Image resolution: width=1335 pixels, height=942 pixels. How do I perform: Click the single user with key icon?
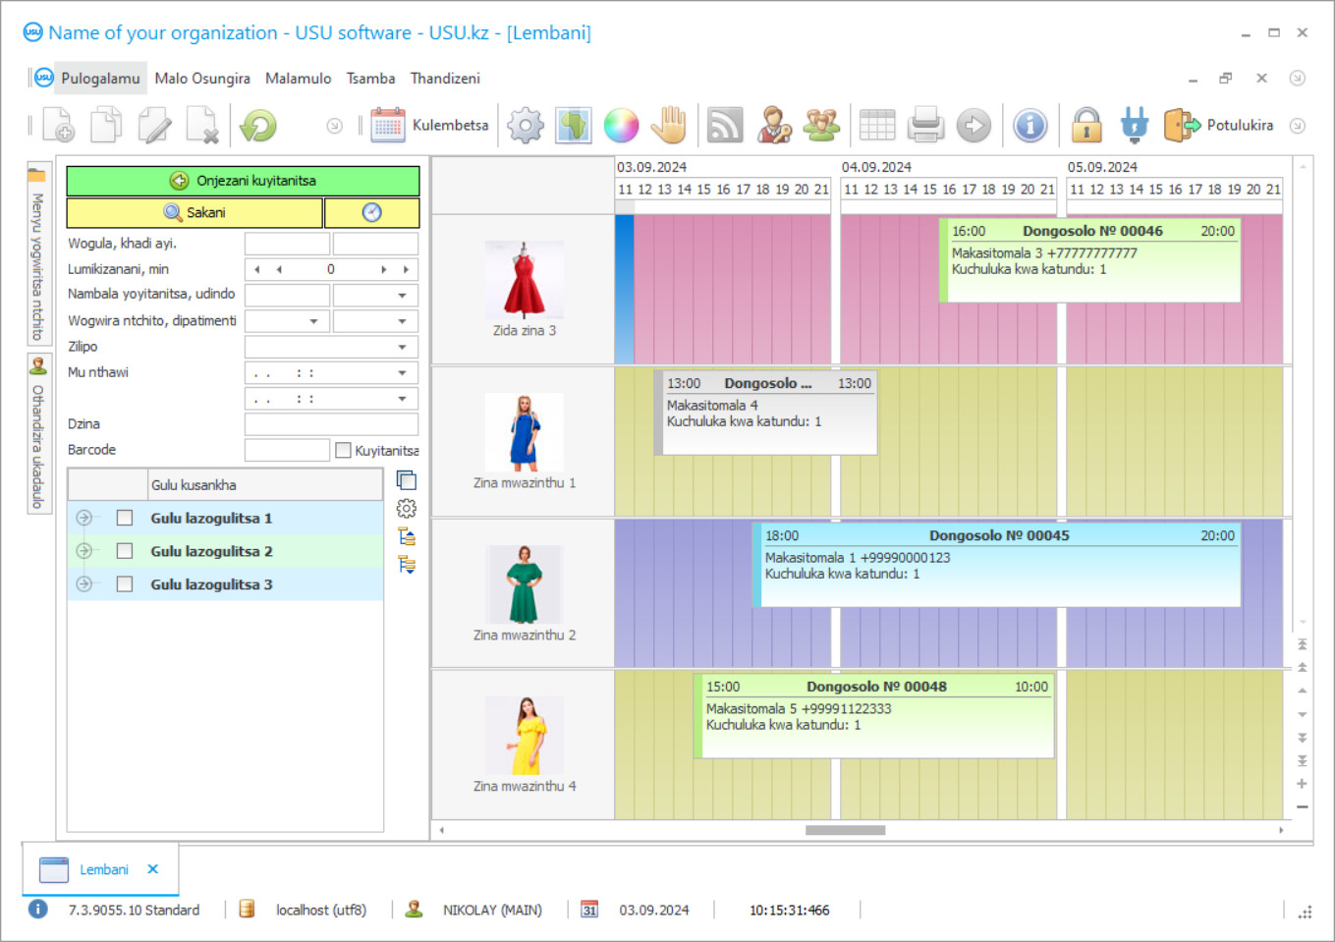coord(774,125)
